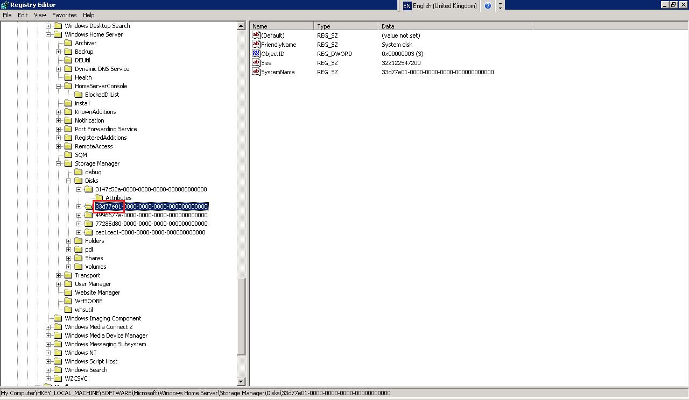Select the Folders key
This screenshot has height=400, width=689.
(94, 241)
